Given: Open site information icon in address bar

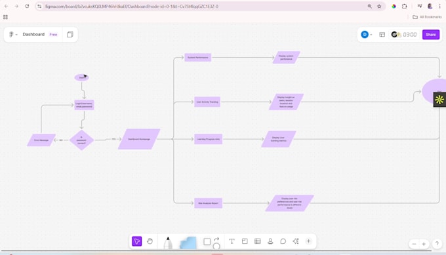Looking at the screenshot, I should coord(39,7).
